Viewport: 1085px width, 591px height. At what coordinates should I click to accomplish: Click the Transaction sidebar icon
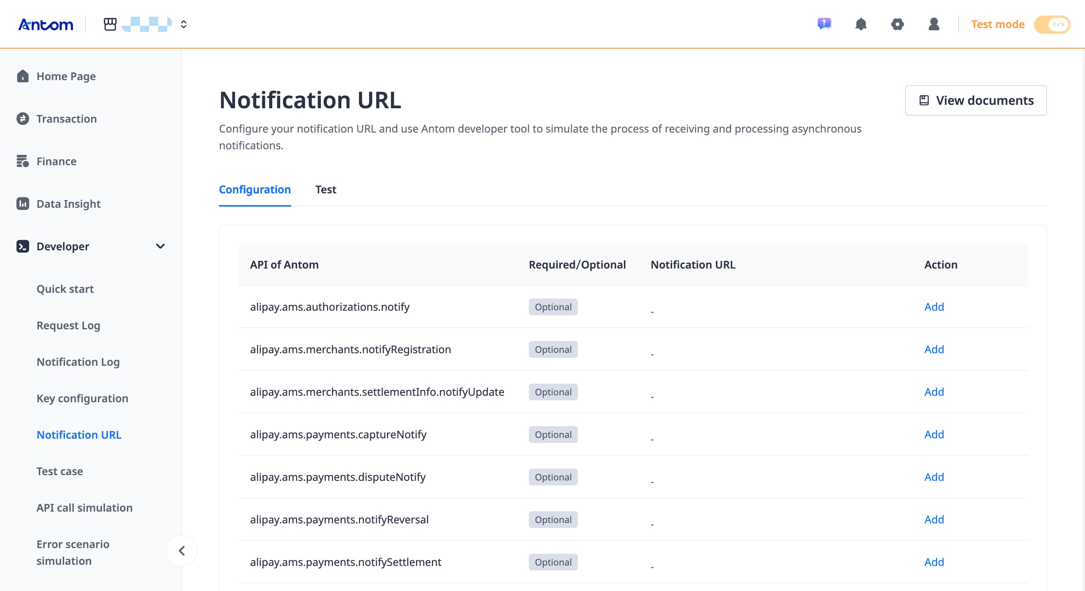tap(23, 119)
